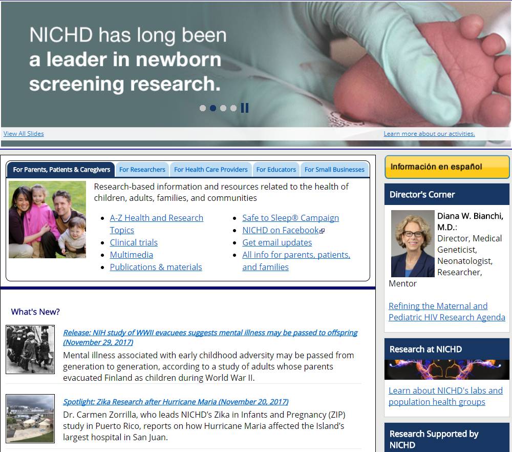This screenshot has height=452, width=512.
Task: Open Publications & materials link
Action: pyautogui.click(x=156, y=268)
